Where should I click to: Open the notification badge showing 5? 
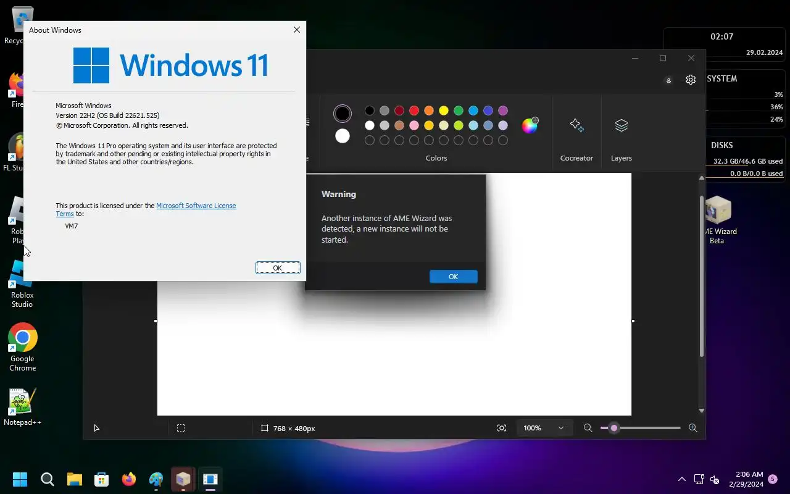[773, 479]
